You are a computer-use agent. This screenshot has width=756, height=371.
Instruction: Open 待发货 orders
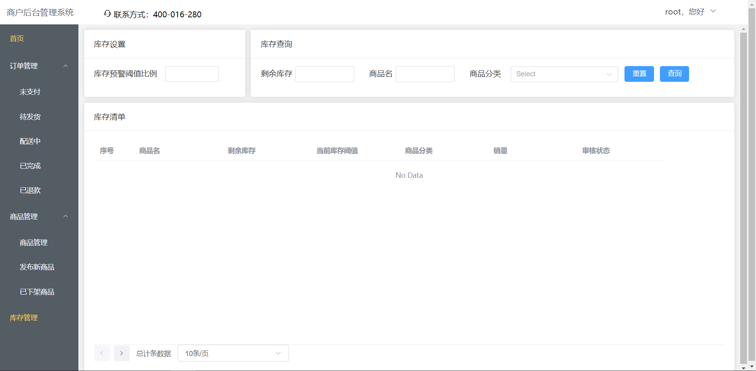30,117
